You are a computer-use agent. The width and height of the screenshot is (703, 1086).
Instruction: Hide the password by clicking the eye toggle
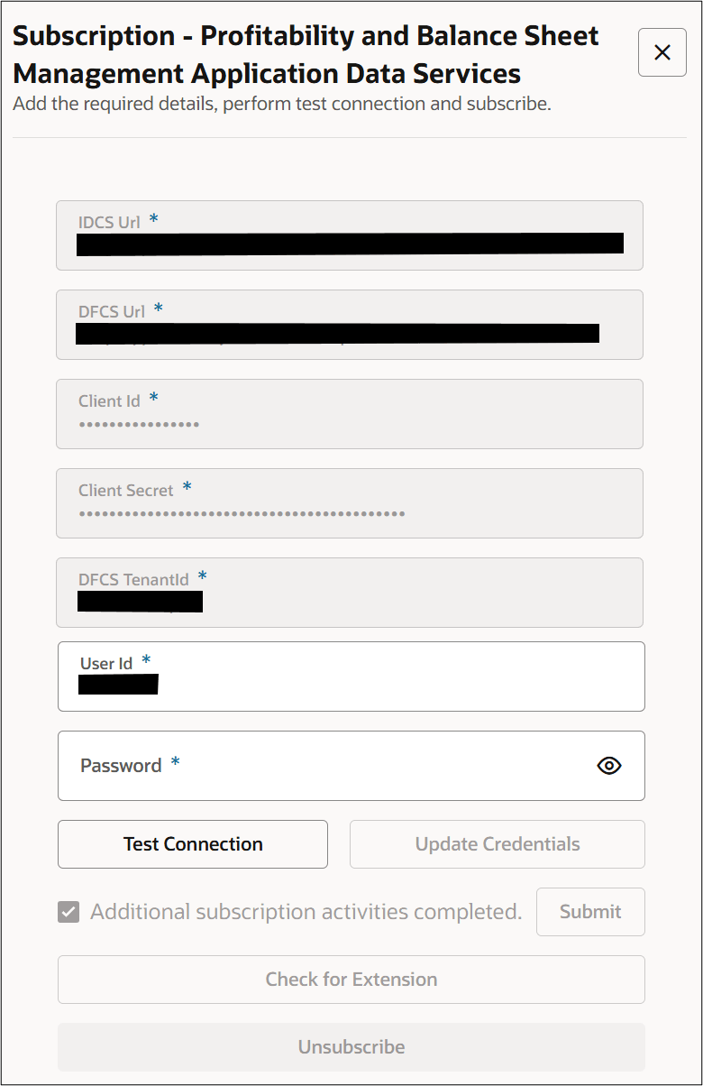pyautogui.click(x=608, y=765)
